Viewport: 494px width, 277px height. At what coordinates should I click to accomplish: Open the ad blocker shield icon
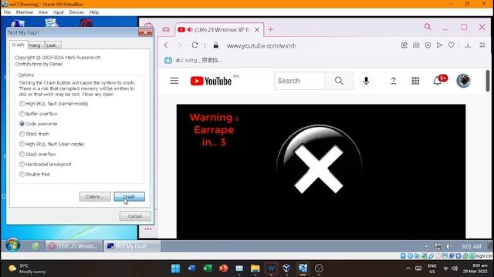click(x=428, y=45)
